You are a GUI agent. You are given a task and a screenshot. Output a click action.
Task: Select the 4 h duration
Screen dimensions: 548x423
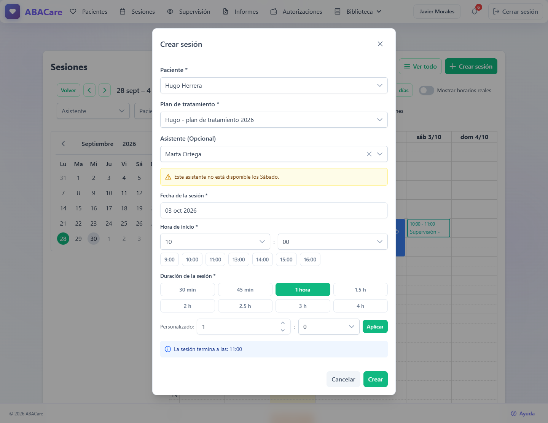[x=360, y=306]
